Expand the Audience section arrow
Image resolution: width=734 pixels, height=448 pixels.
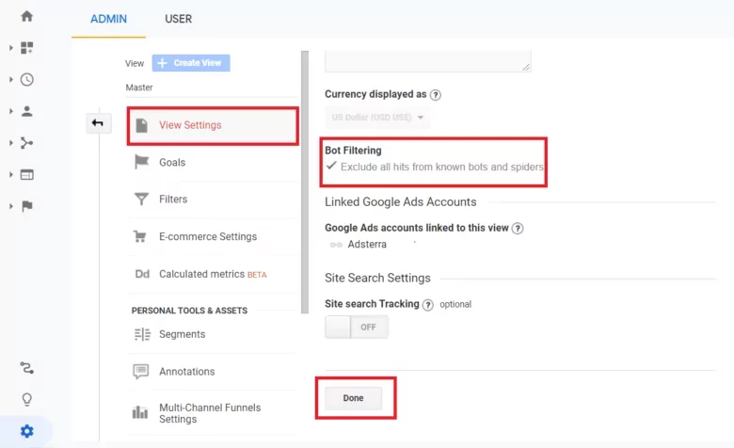[11, 111]
